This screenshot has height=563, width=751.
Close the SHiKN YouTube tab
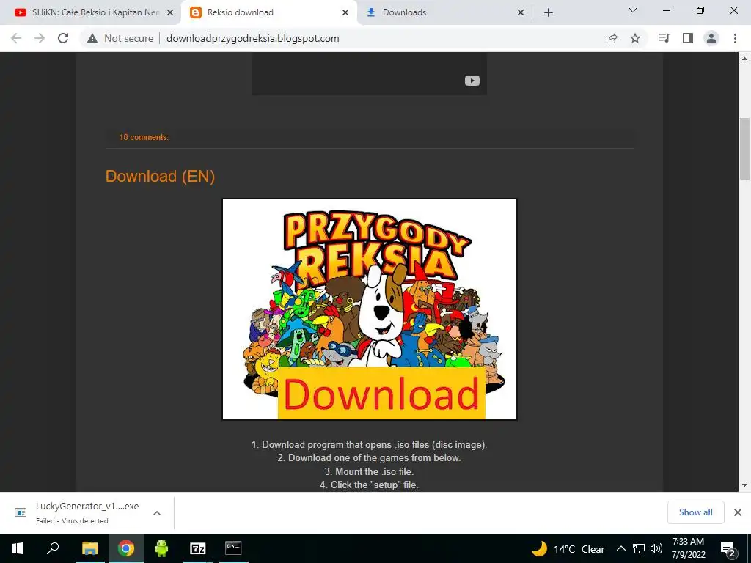(170, 12)
